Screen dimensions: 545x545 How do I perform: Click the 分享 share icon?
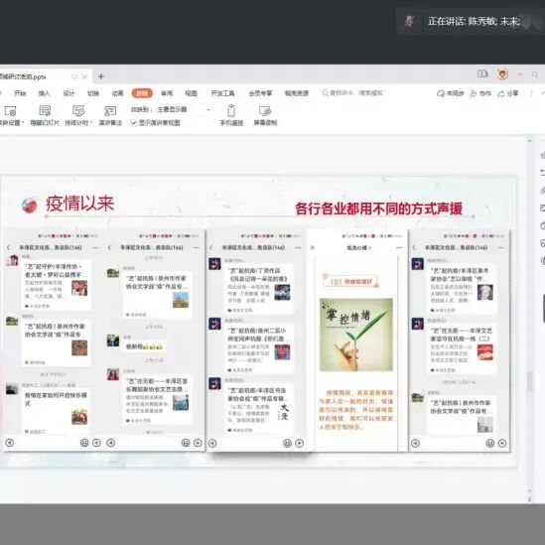tap(501, 93)
